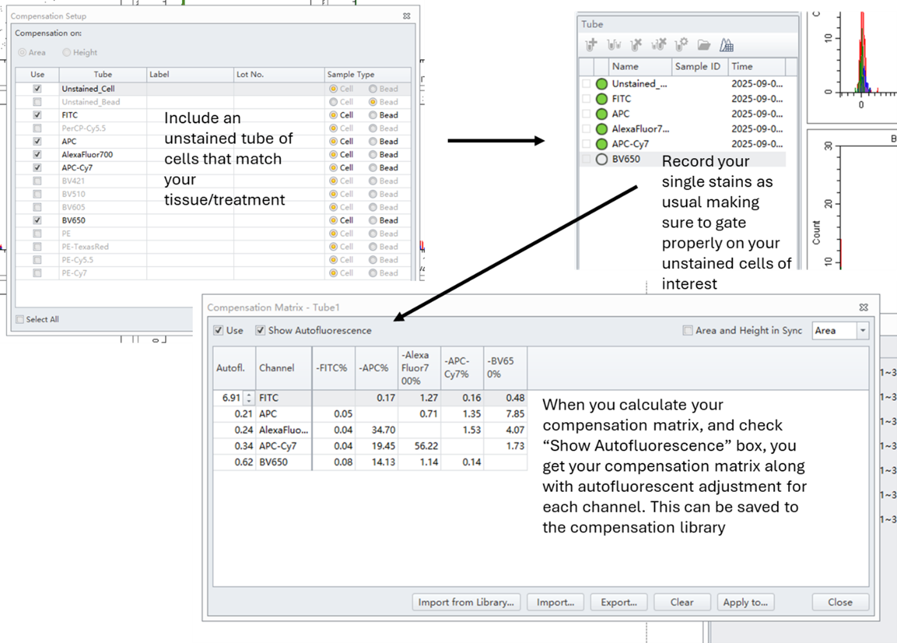Click the 34.70 cell in matrix
The image size is (897, 643).
[377, 430]
